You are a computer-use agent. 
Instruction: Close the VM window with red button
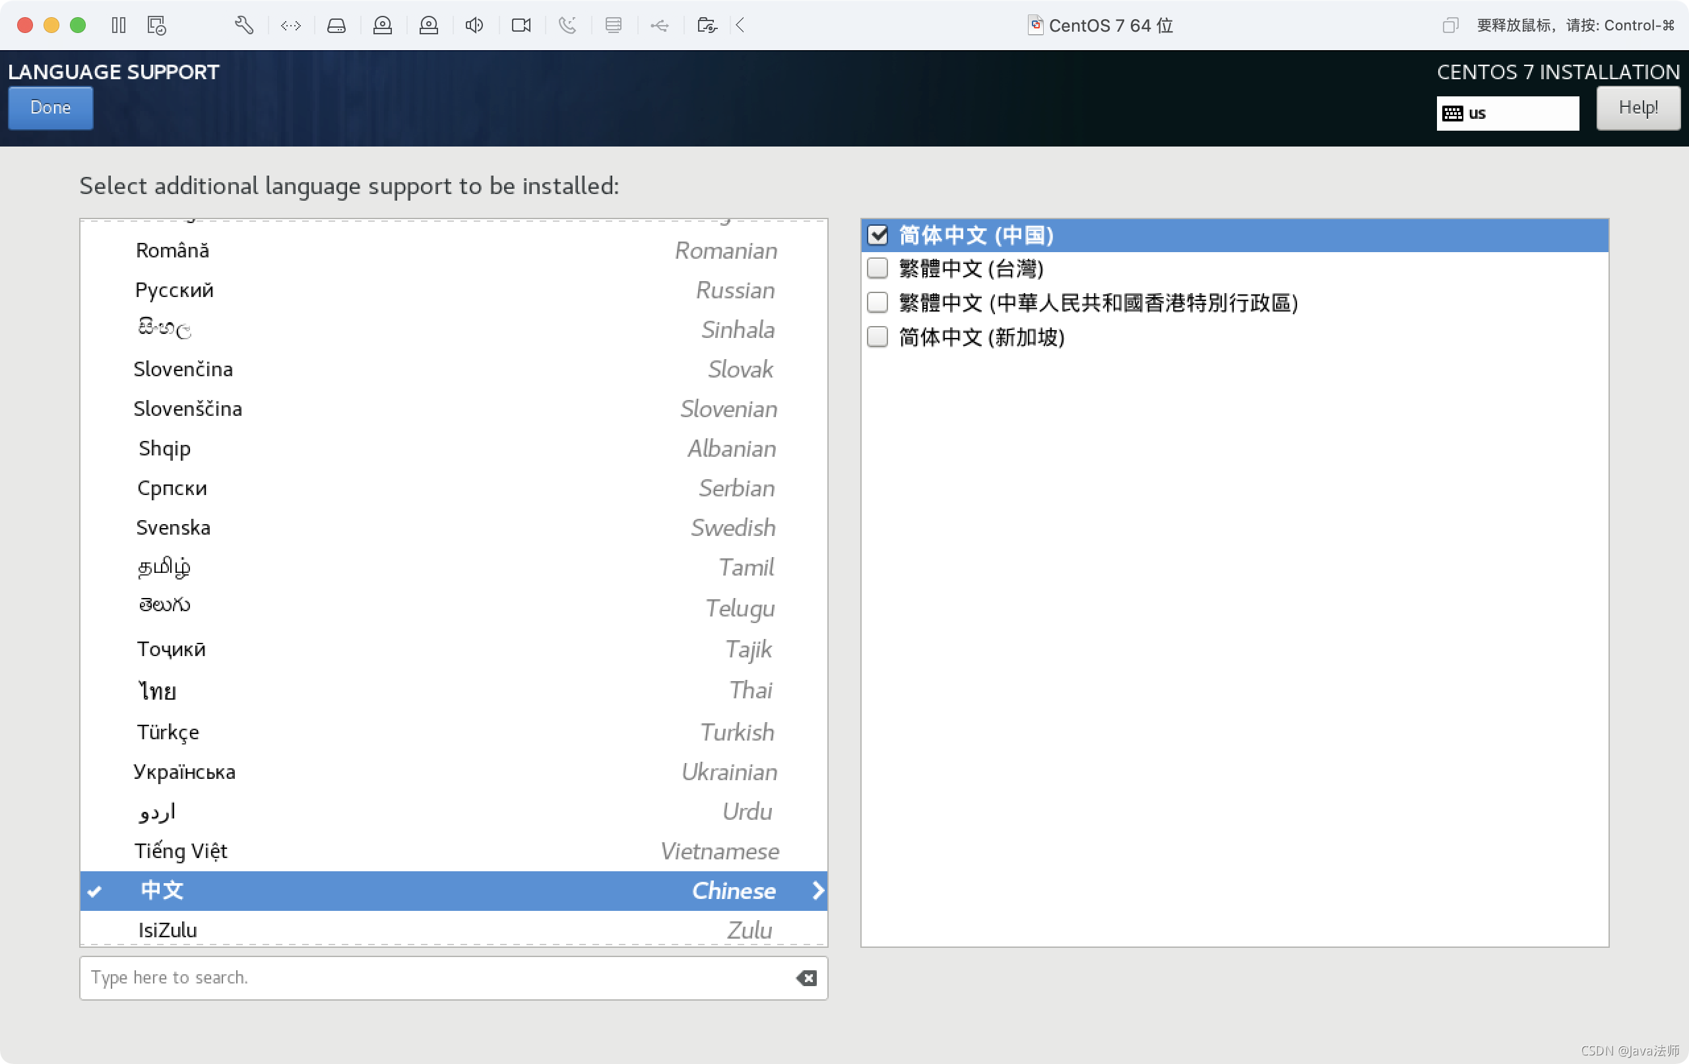click(x=25, y=25)
